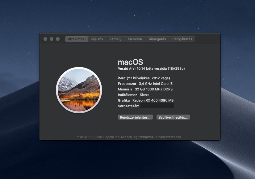This screenshot has height=179, width=255.
Task: Zoom the window with the third title-bar button
Action: point(58,39)
